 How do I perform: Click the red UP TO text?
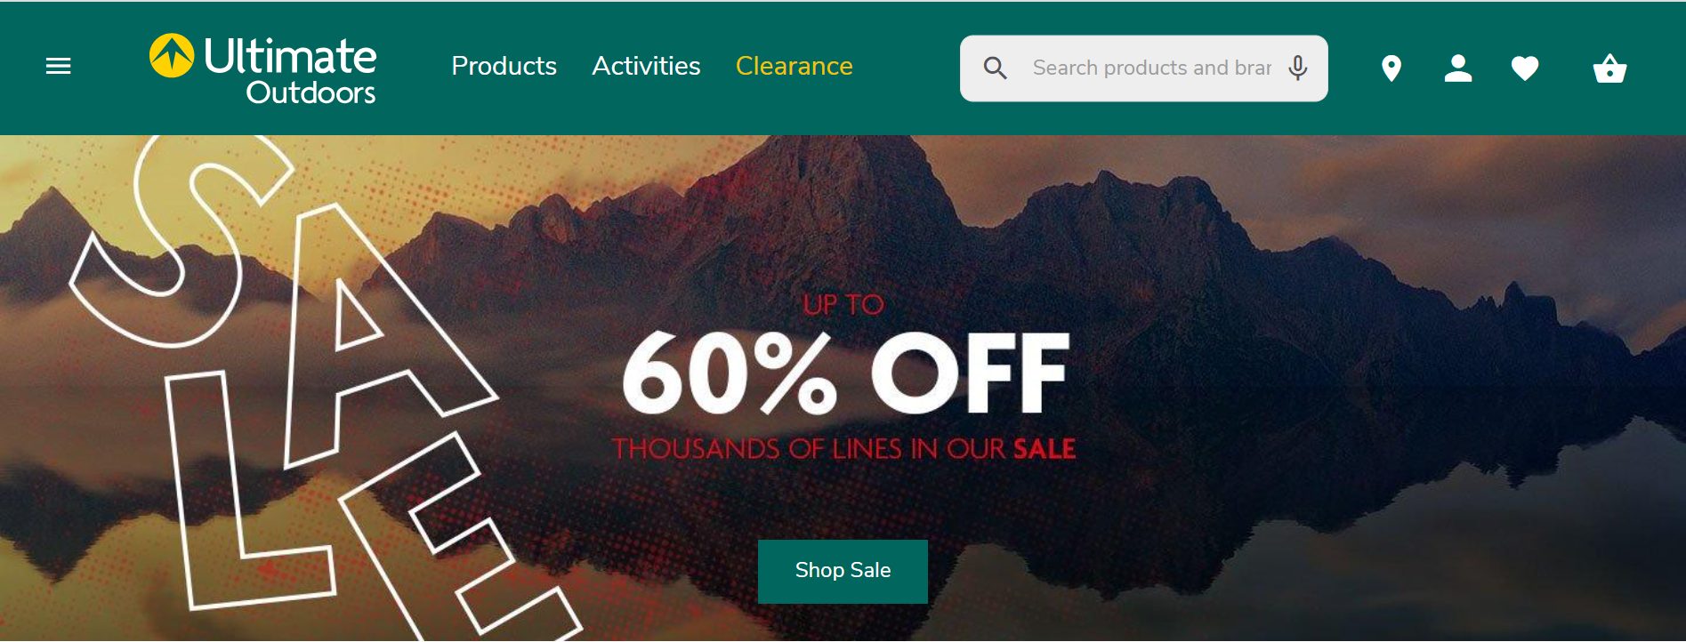(843, 305)
